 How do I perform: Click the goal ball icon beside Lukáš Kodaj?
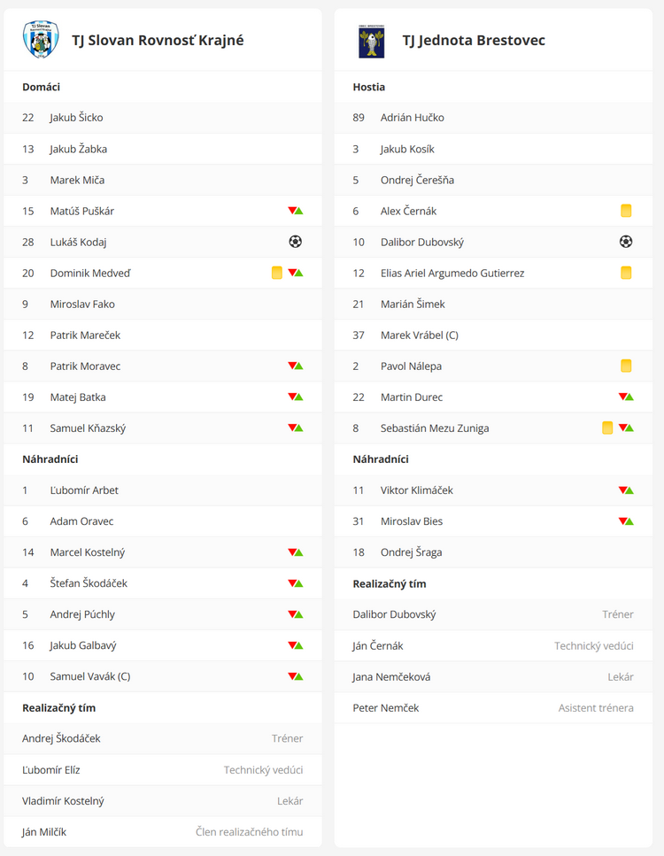(296, 242)
